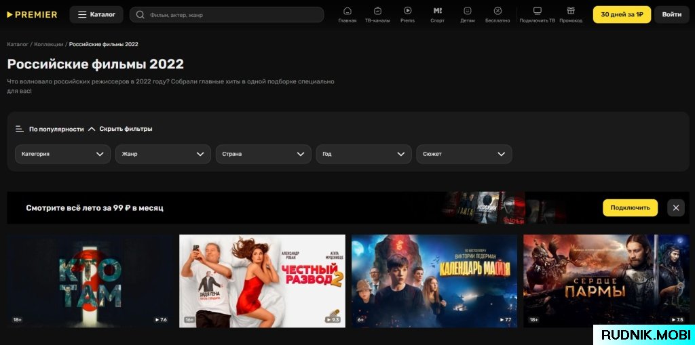Viewport: 695px width, 345px height.
Task: Click the magnifier search icon
Action: [140, 15]
